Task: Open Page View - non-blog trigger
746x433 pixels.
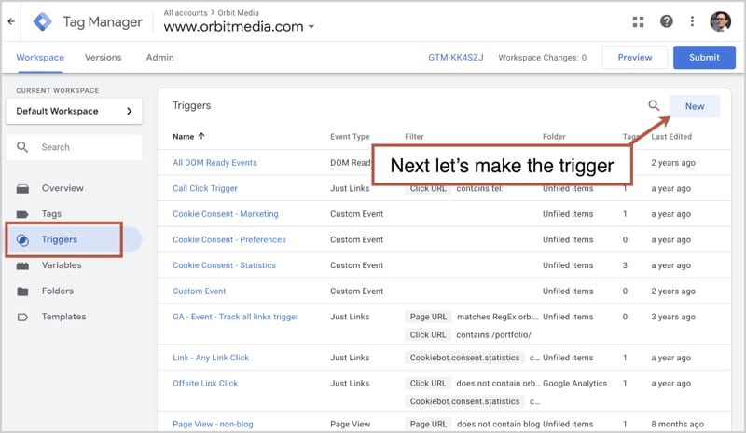Action: pyautogui.click(x=213, y=424)
